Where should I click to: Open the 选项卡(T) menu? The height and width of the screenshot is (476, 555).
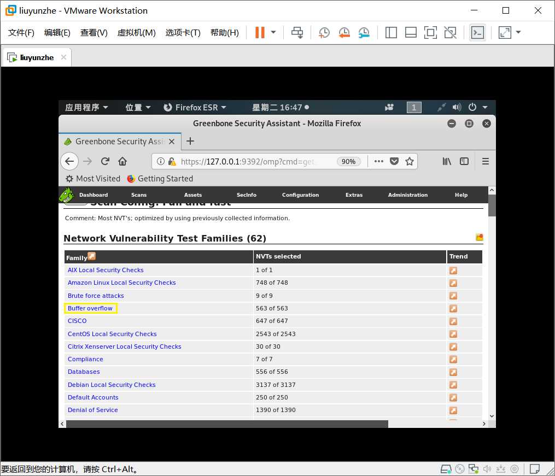[x=183, y=33]
